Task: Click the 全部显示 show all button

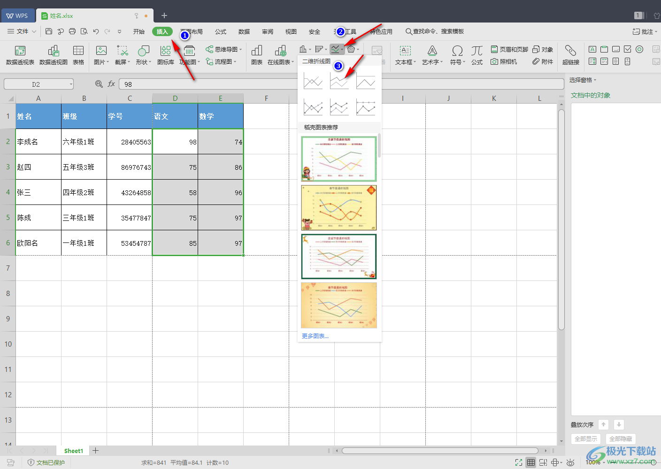Action: tap(586, 439)
